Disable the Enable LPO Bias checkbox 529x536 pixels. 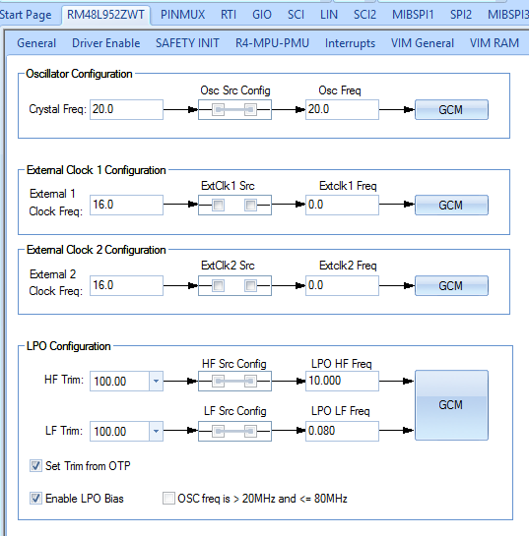click(x=35, y=499)
